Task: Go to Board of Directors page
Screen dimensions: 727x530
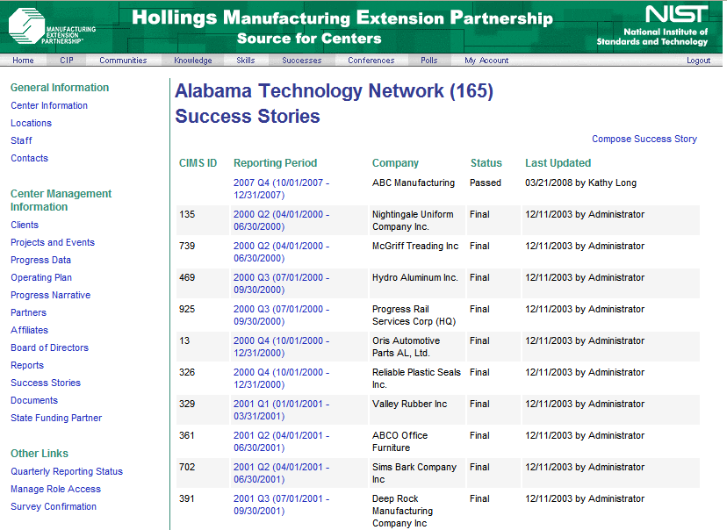Action: tap(50, 348)
